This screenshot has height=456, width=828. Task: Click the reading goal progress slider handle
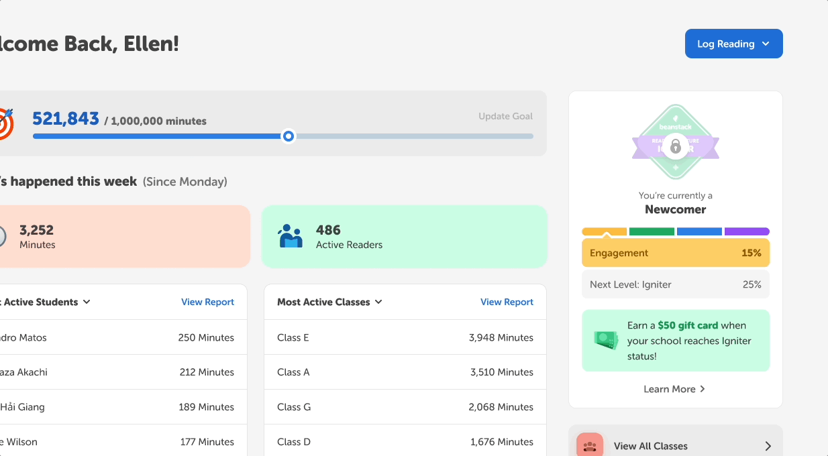[288, 136]
